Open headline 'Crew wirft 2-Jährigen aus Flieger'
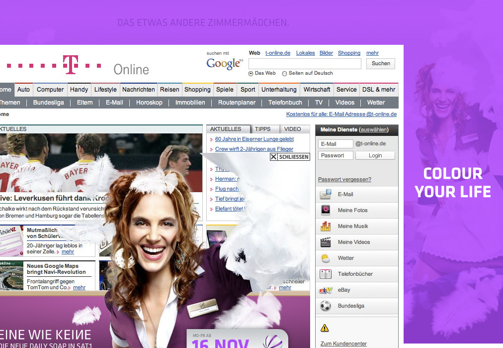Viewport: 503px width, 348px height. [x=254, y=149]
